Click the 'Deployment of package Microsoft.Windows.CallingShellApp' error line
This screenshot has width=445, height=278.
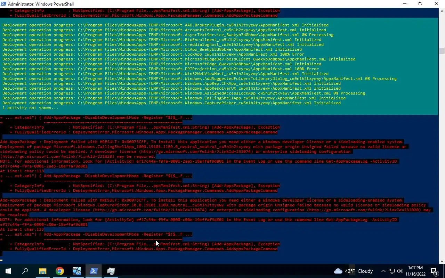(203, 147)
